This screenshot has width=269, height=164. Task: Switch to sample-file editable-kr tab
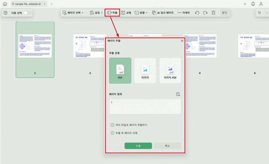pyautogui.click(x=29, y=4)
